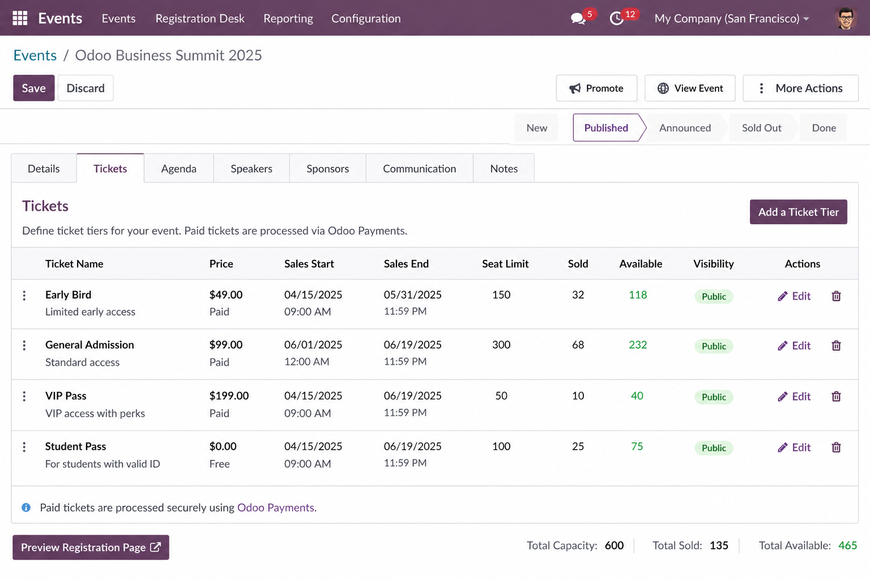Click the Total Available value 465
The width and height of the screenshot is (870, 580).
point(848,545)
